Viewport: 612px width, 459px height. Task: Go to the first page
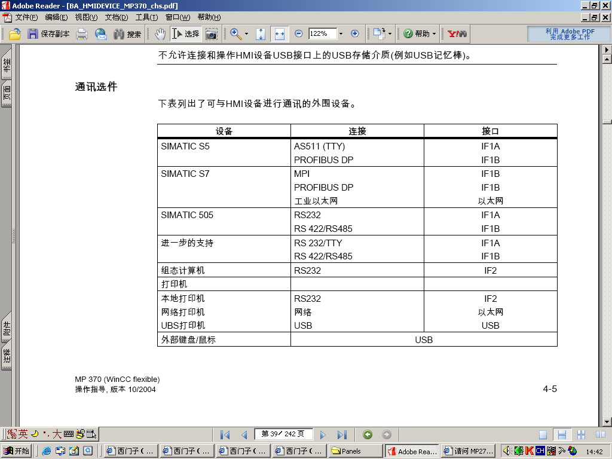point(225,434)
